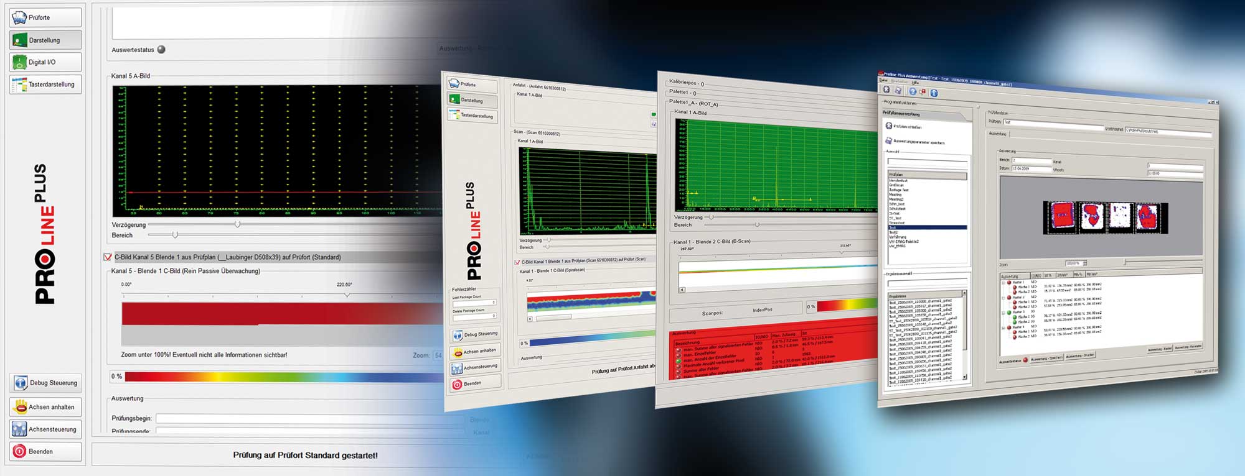Select the Auswertung tab beneath the Prüfplan field

(997, 134)
